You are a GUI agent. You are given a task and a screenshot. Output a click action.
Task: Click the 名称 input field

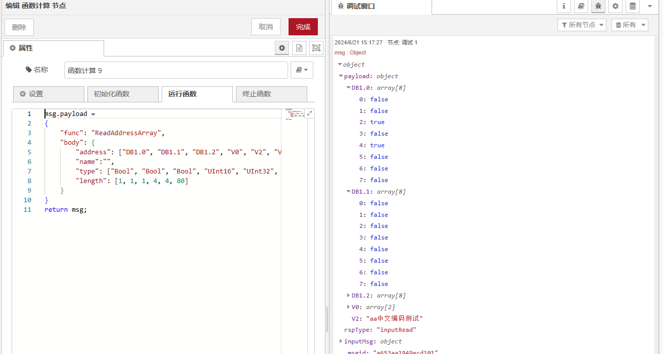tap(176, 70)
